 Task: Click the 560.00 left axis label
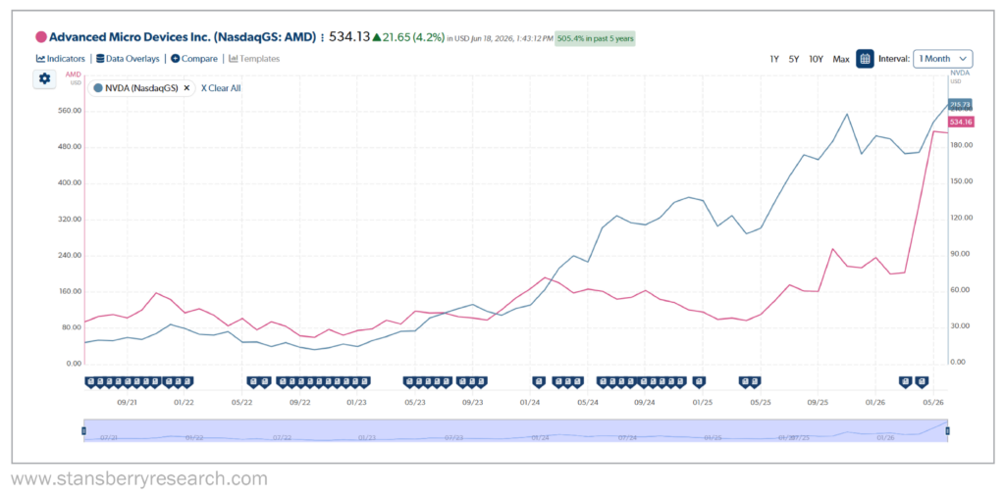pos(70,111)
